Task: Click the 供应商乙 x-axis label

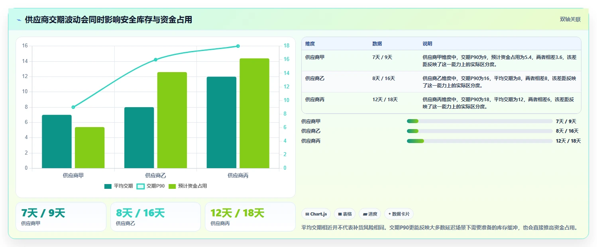Action: (156, 175)
